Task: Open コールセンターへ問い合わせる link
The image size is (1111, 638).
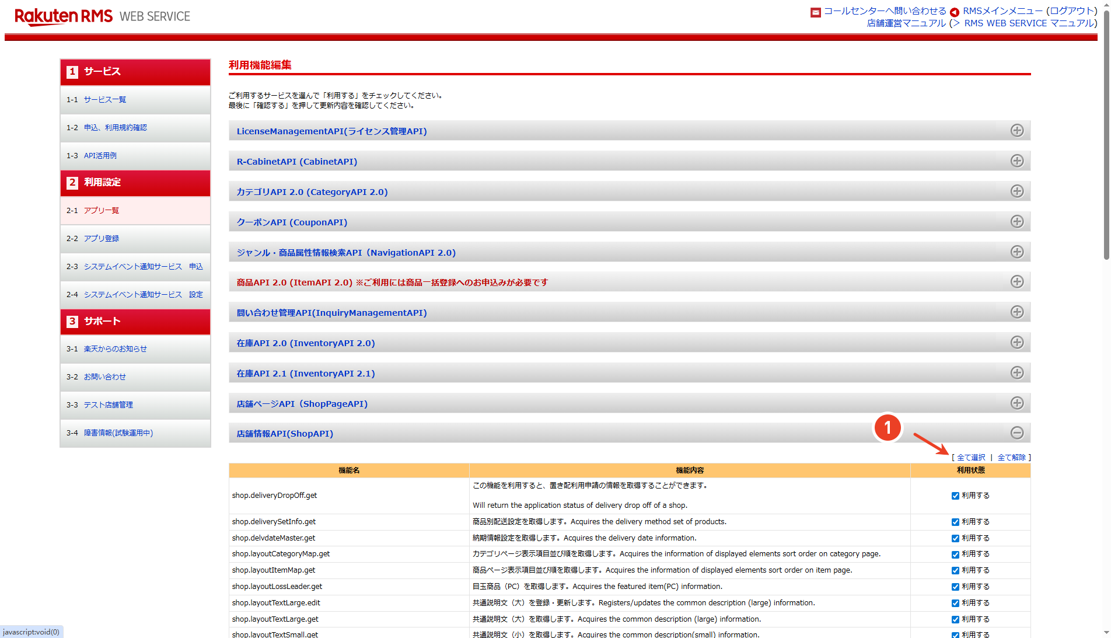Action: [885, 11]
